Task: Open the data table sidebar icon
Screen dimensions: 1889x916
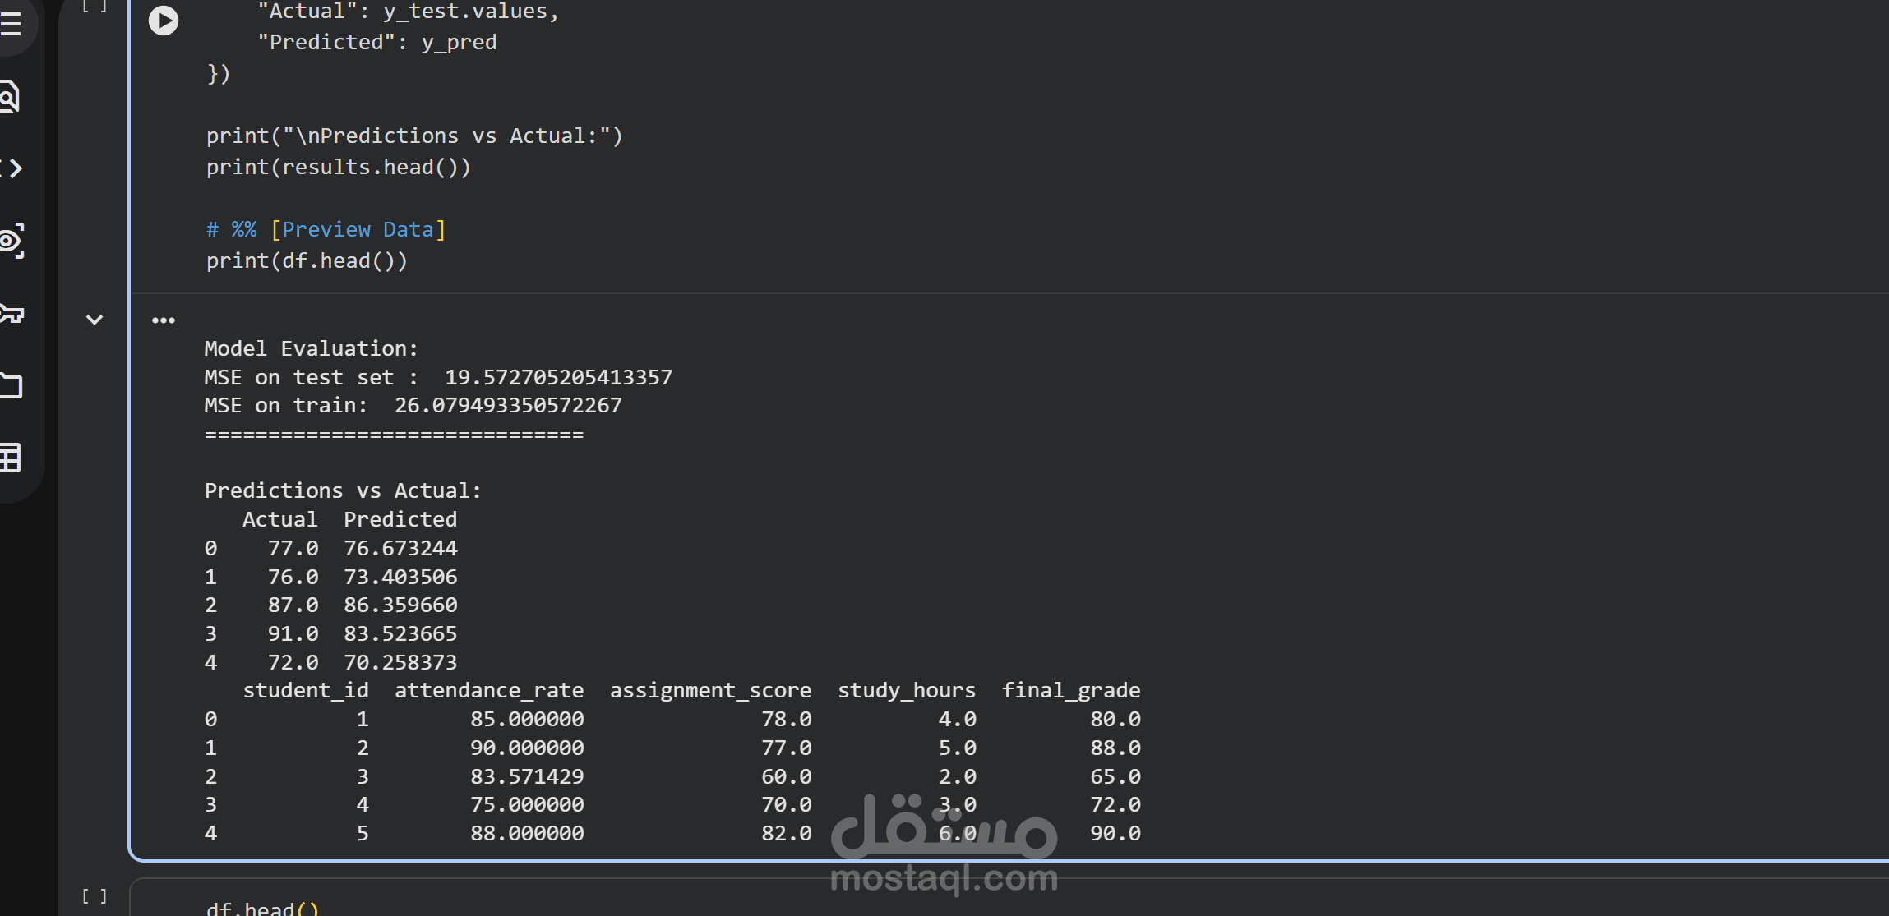Action: coord(10,458)
